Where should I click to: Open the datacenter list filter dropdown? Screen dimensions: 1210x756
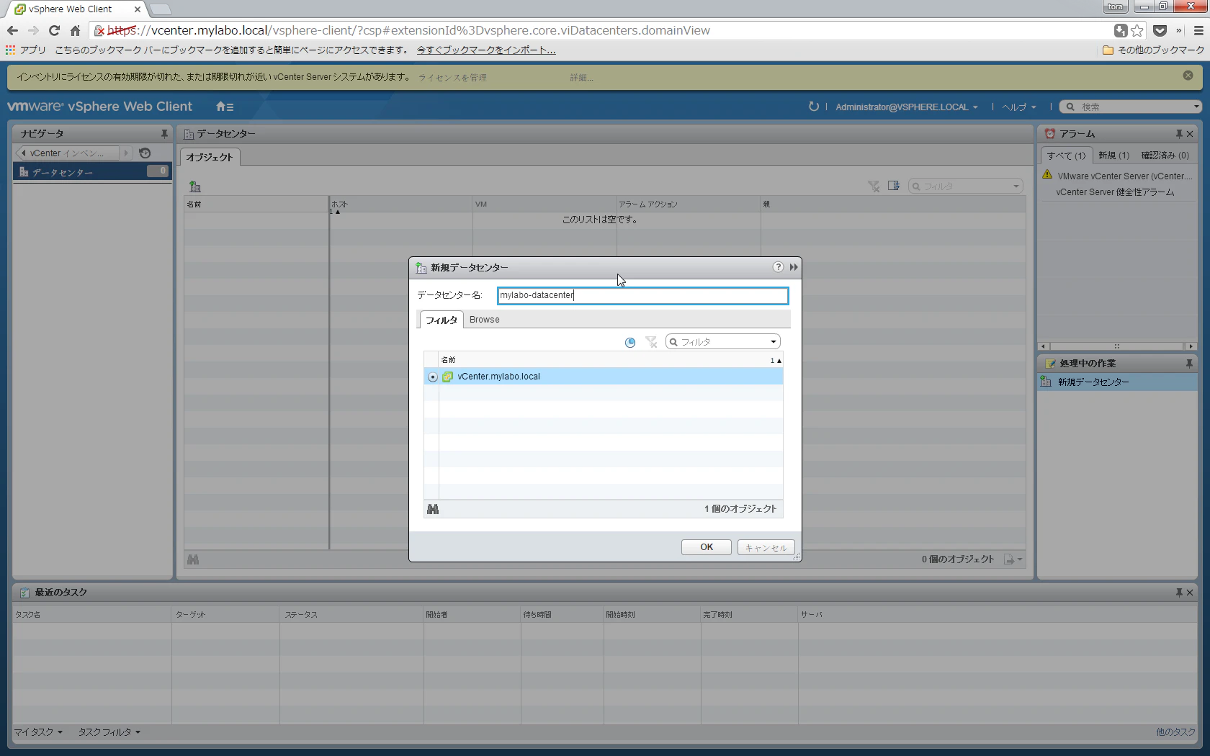(x=1016, y=186)
